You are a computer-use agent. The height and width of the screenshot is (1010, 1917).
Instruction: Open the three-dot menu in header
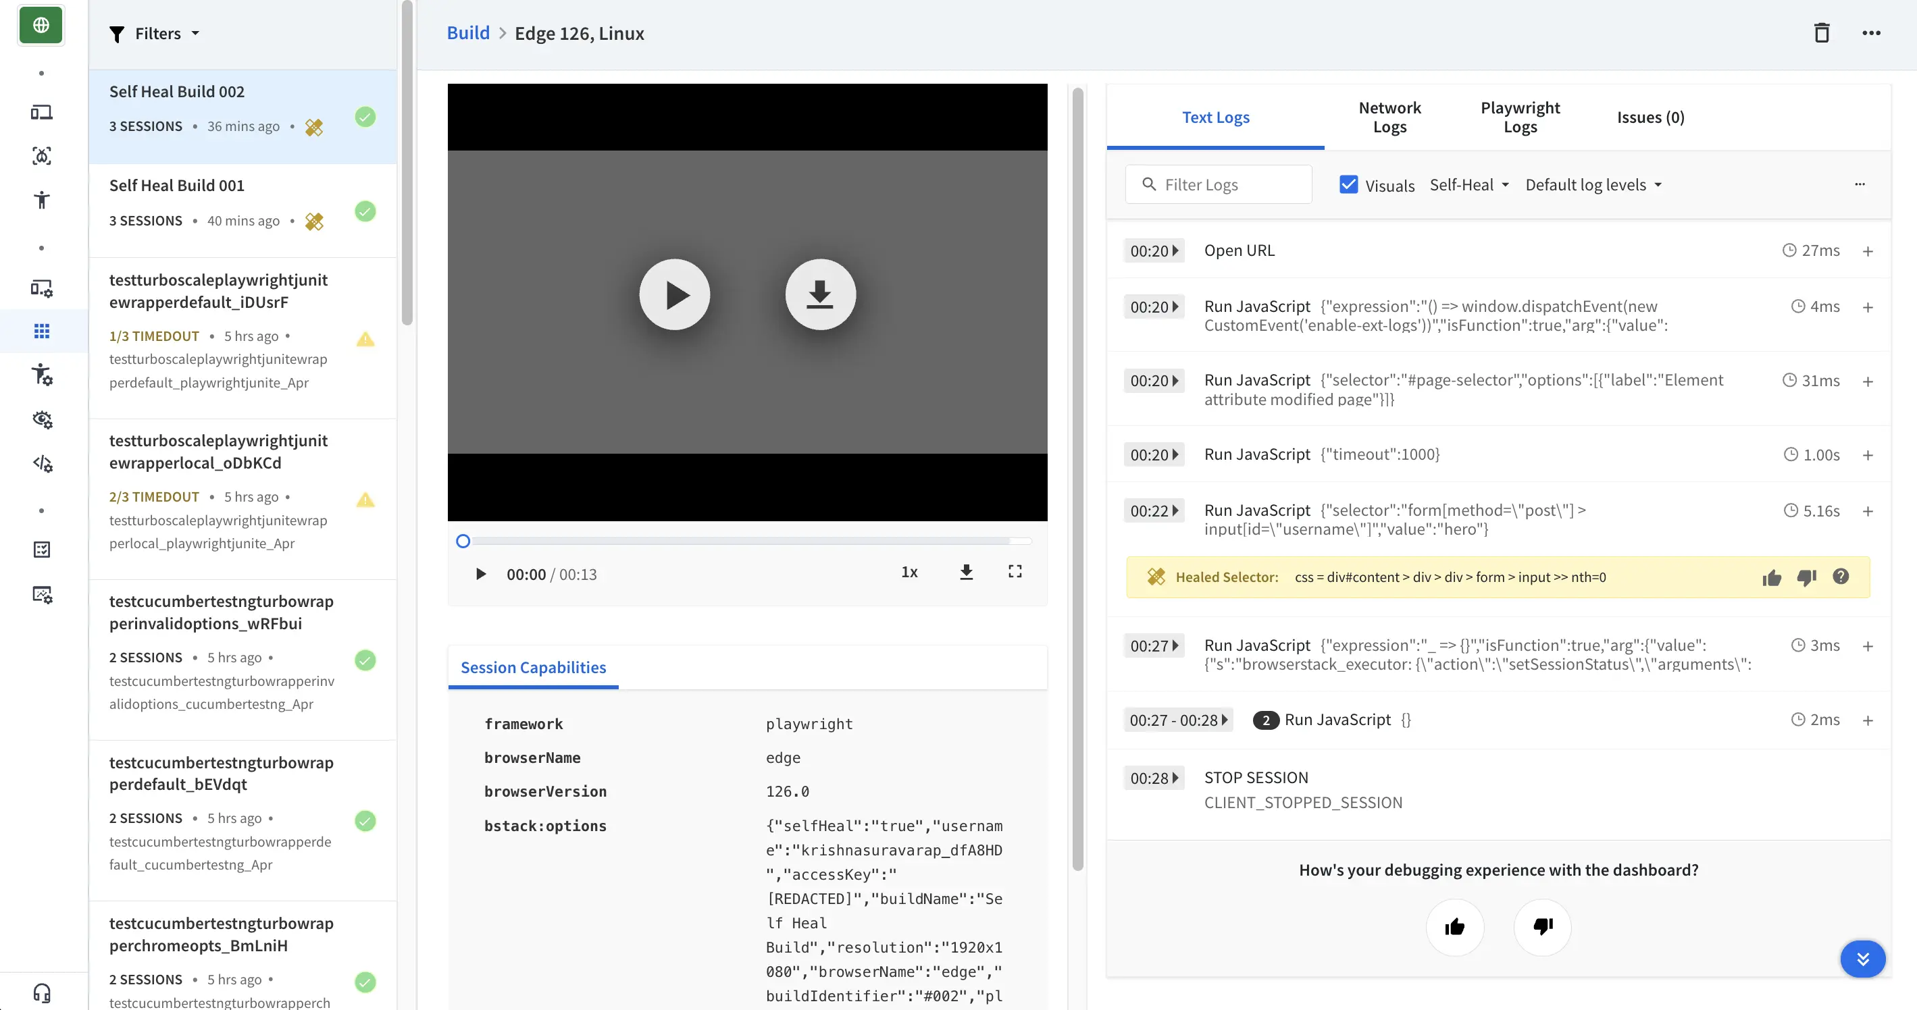click(x=1871, y=32)
